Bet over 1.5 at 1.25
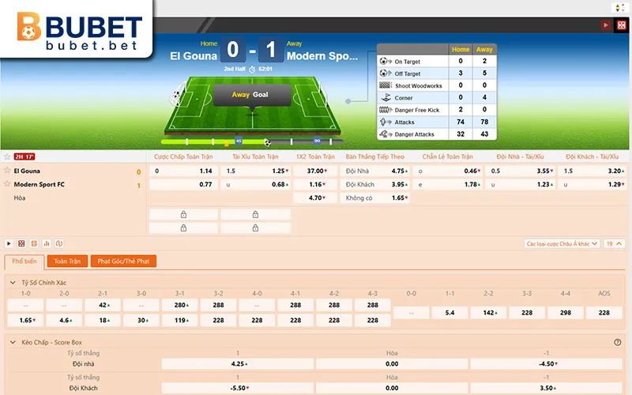 [255, 171]
